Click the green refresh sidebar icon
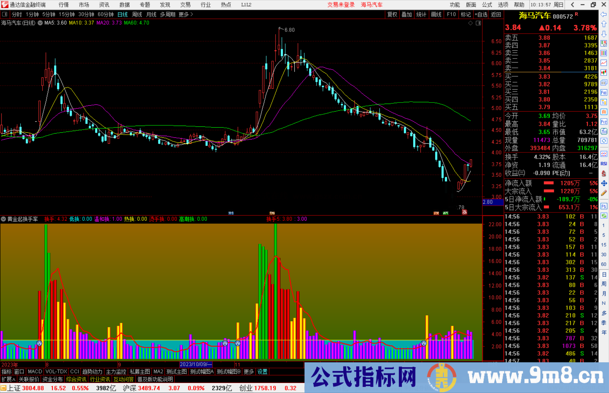609x393 pixels. [604, 216]
